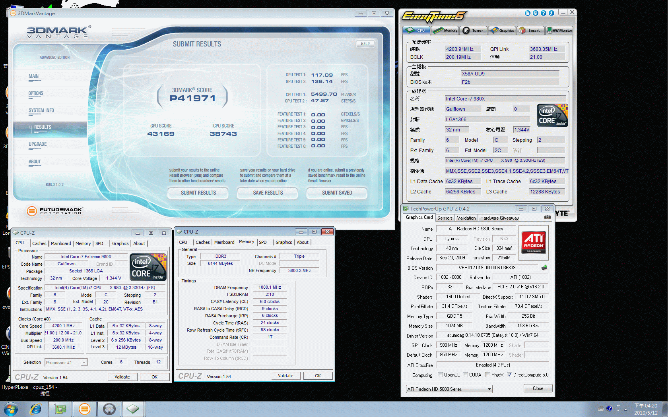Click the EasyTune6 info icon
The height and width of the screenshot is (417, 668).
(551, 13)
